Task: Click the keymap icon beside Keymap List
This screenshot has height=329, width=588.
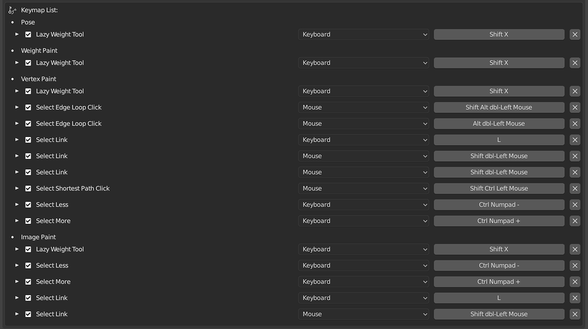Action: pyautogui.click(x=12, y=10)
